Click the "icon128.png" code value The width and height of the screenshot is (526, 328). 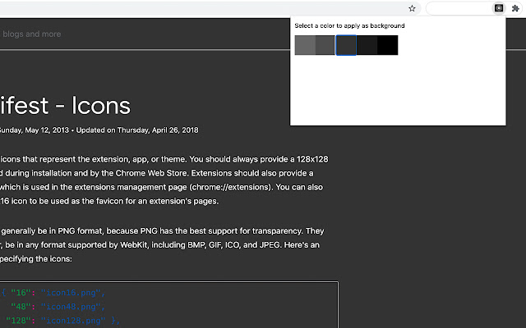coord(73,321)
